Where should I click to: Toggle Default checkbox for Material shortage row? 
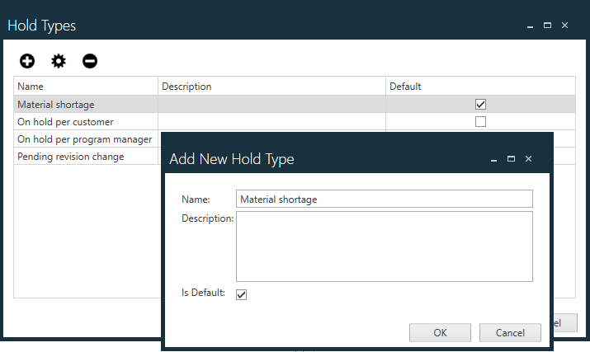tap(480, 105)
